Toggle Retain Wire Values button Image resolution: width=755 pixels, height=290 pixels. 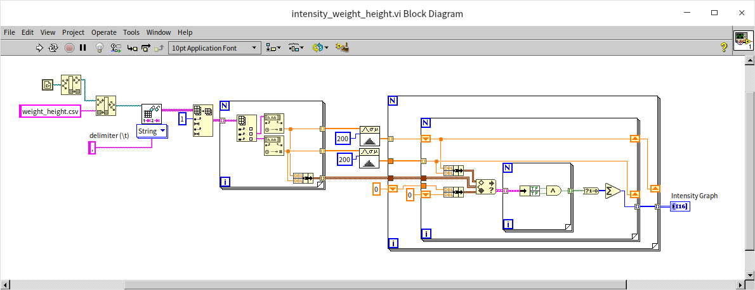pos(116,47)
